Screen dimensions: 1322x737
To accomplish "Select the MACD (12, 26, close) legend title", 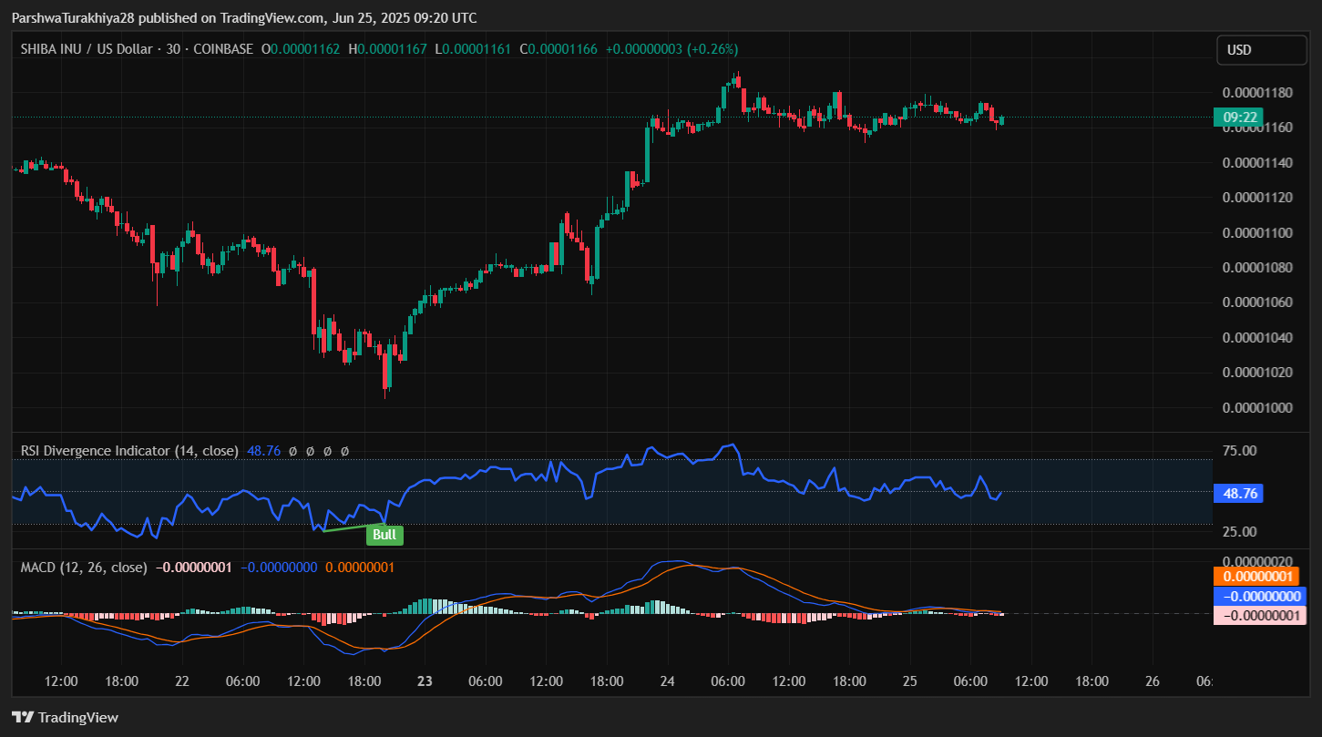I will tap(84, 568).
